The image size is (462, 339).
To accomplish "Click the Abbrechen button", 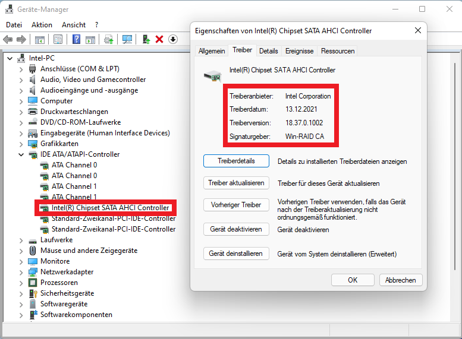I will (x=401, y=280).
